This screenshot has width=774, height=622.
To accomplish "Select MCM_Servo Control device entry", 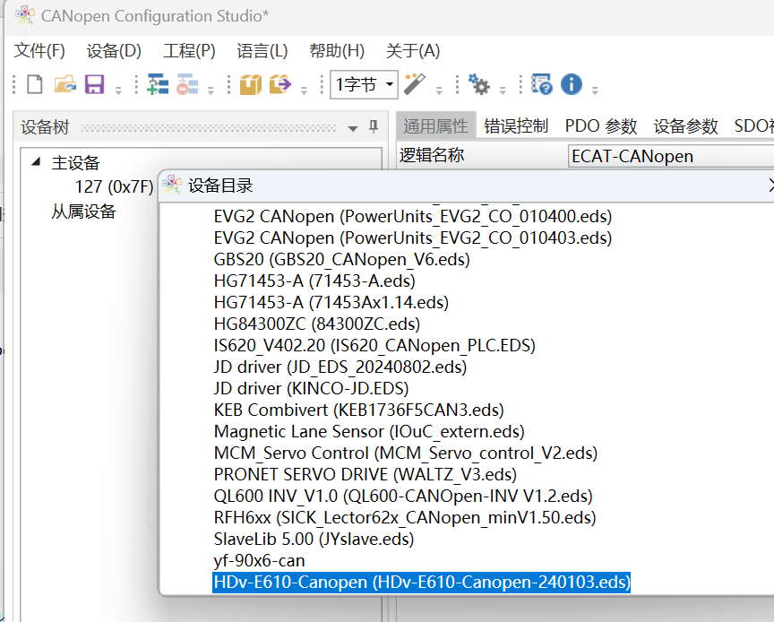I will point(406,453).
